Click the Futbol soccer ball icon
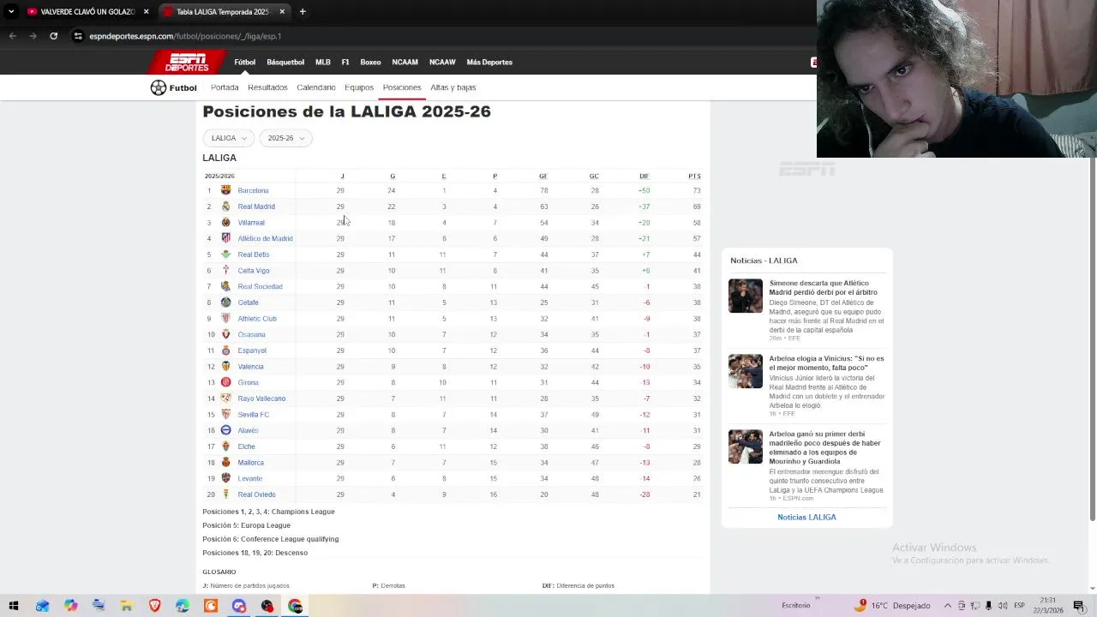Screen dimensions: 1097x617 pyautogui.click(x=158, y=87)
